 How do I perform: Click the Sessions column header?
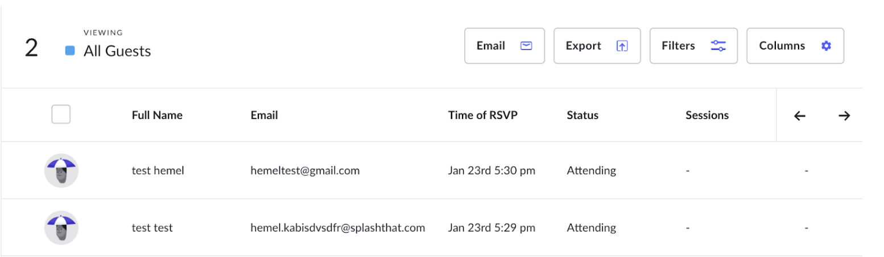coord(707,115)
